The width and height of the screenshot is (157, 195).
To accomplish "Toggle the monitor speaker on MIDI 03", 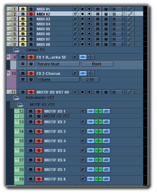I will tap(89, 19).
